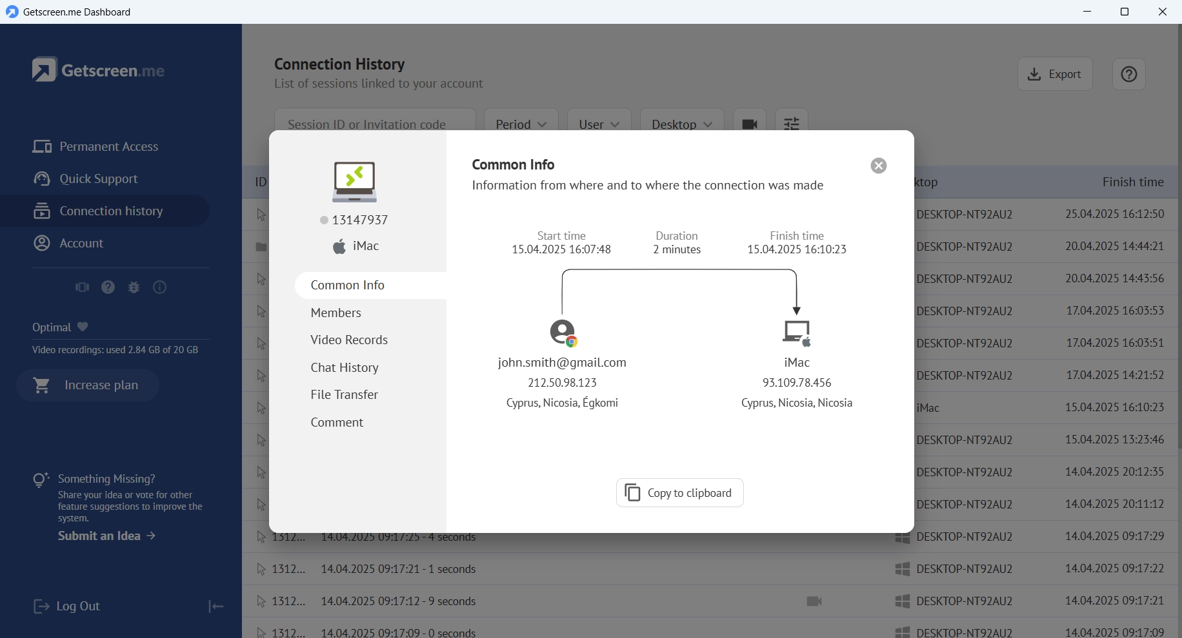Collapse the sidebar using the arrow icon
Image resolution: width=1182 pixels, height=638 pixels.
(x=215, y=606)
